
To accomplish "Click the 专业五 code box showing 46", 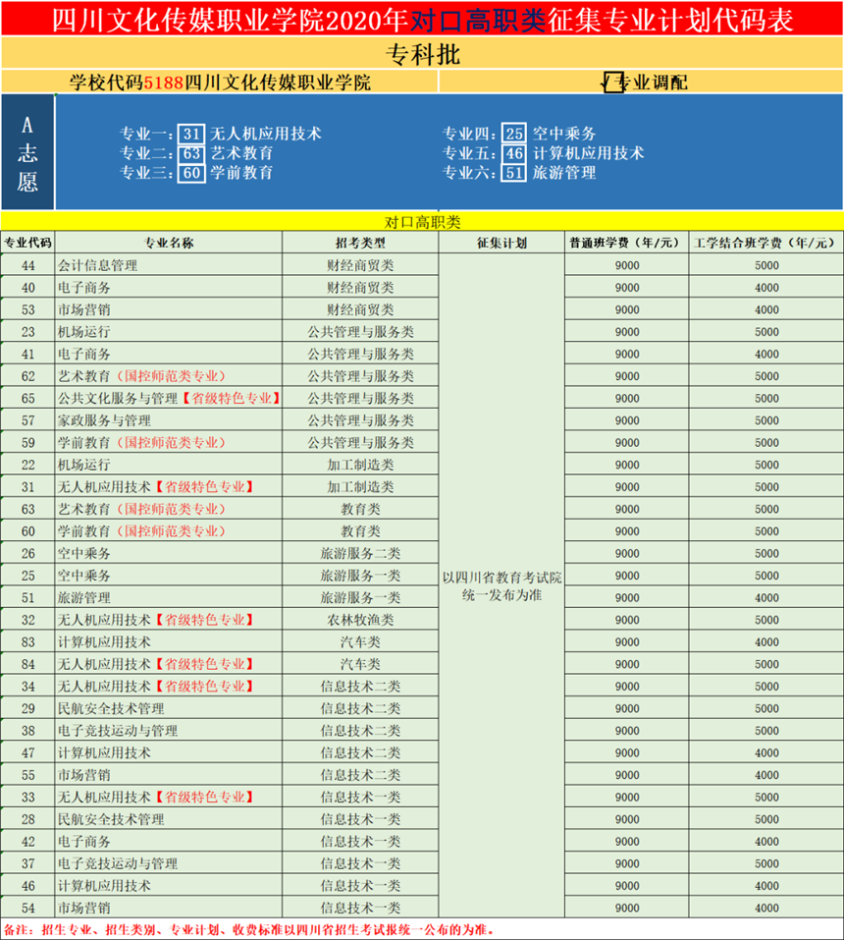I will pos(514,153).
